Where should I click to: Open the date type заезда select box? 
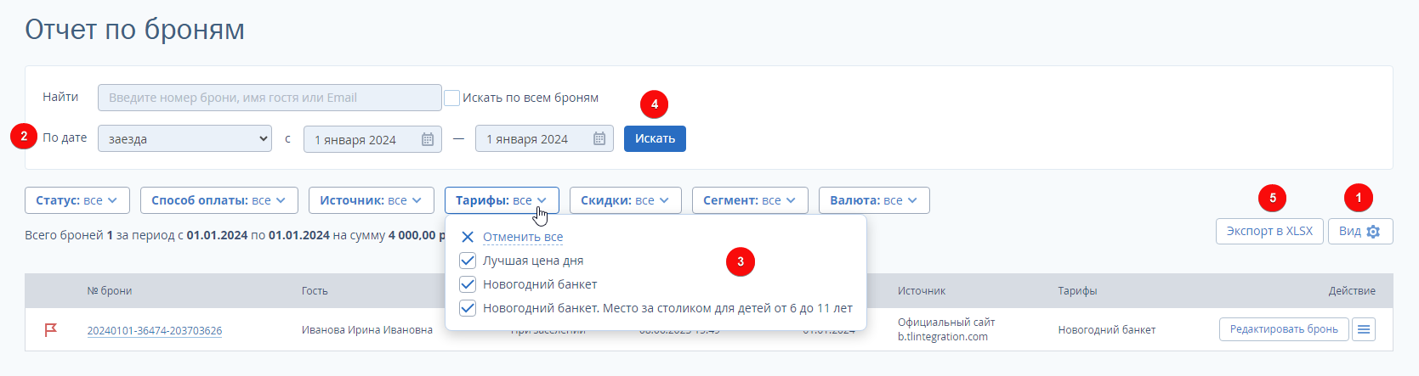pos(184,139)
